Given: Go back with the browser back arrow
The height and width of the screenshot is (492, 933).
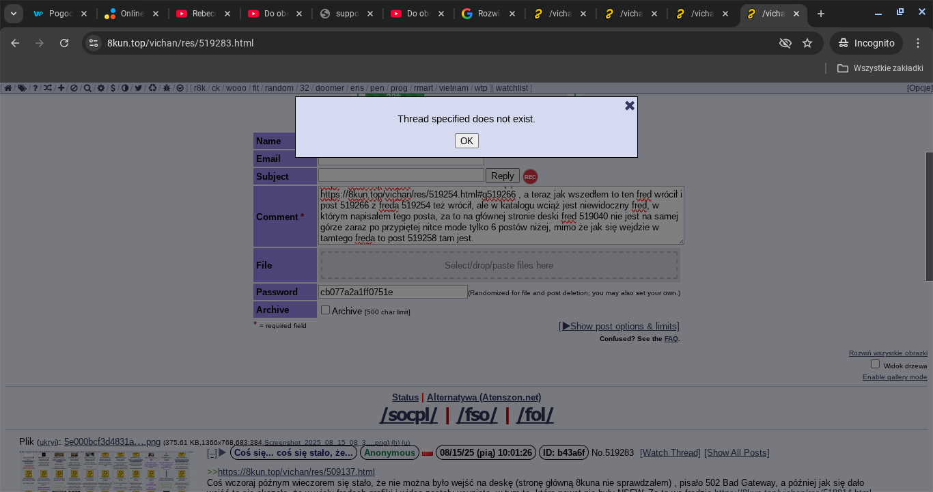Looking at the screenshot, I should 15,43.
